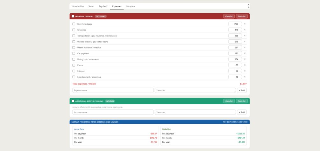Toggle the Dining out / restaurants checkbox
This screenshot has width=320, height=151.
pyautogui.click(x=74, y=59)
